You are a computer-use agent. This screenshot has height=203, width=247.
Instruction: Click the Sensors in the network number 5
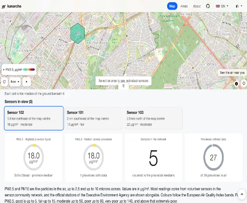[x=153, y=158]
